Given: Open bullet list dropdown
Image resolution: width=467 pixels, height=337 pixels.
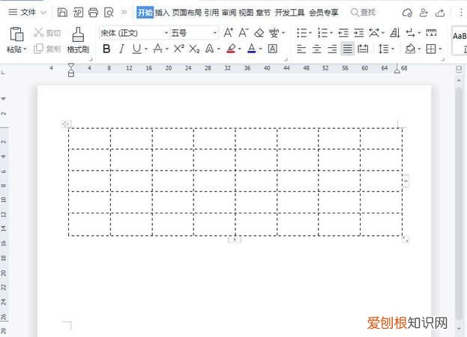Looking at the screenshot, I should pyautogui.click(x=310, y=33).
